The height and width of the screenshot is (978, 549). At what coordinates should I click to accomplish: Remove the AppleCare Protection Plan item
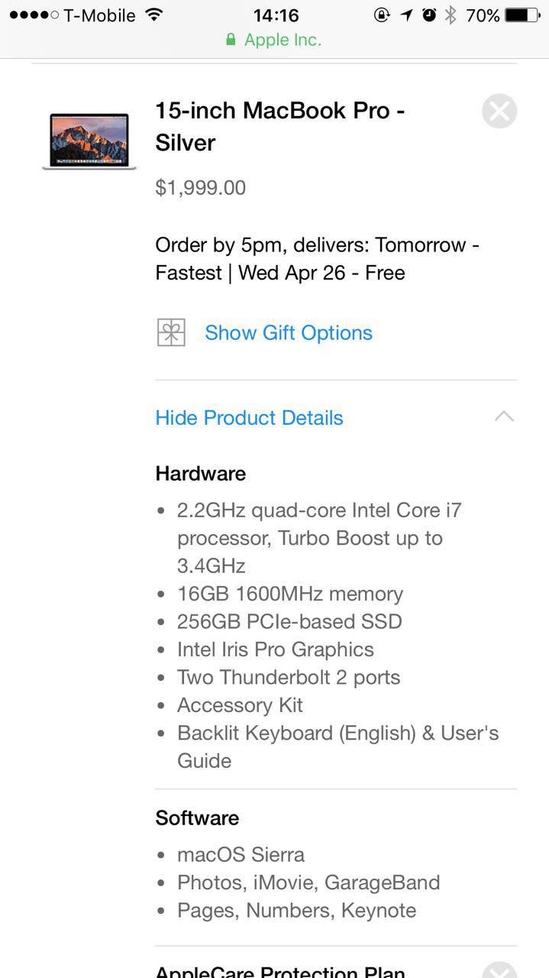[x=499, y=970]
